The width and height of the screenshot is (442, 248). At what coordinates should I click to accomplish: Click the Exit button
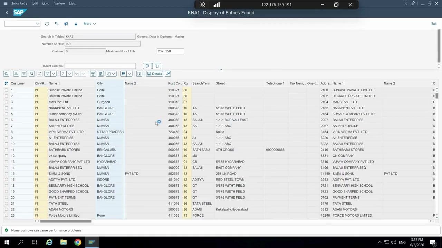[434, 24]
